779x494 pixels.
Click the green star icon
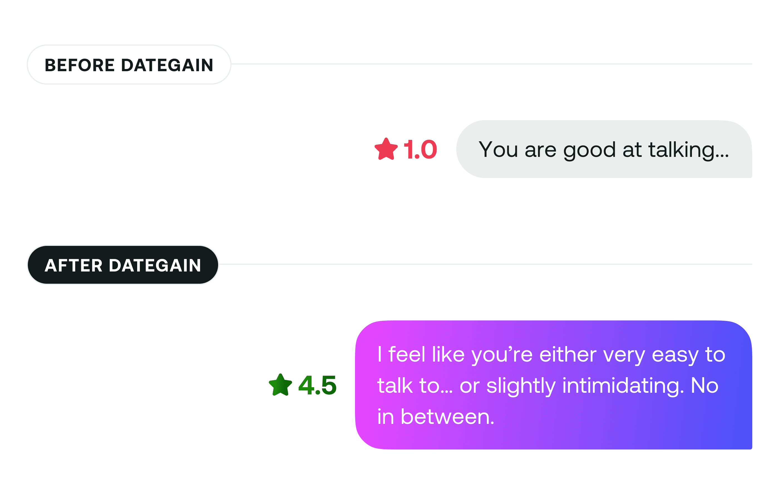click(280, 385)
